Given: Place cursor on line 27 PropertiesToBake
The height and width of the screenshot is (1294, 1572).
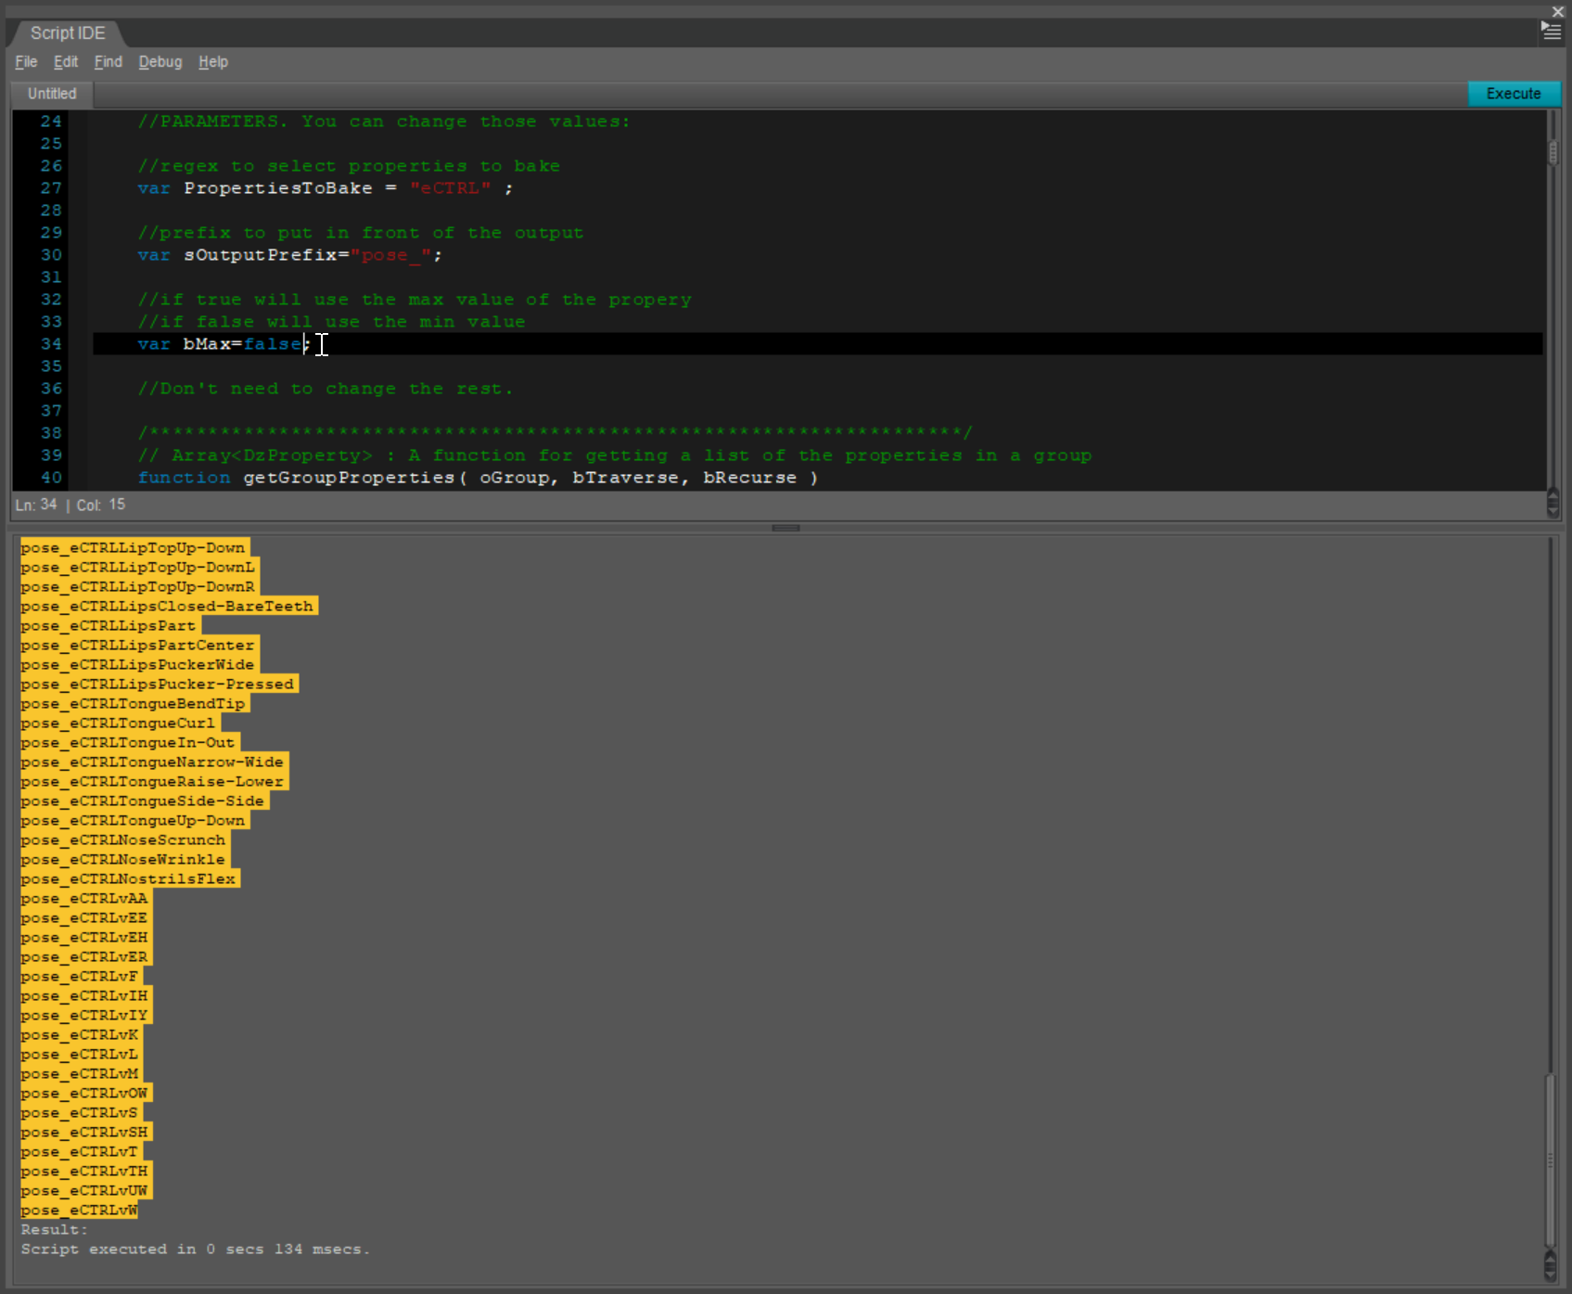Looking at the screenshot, I should click(277, 188).
